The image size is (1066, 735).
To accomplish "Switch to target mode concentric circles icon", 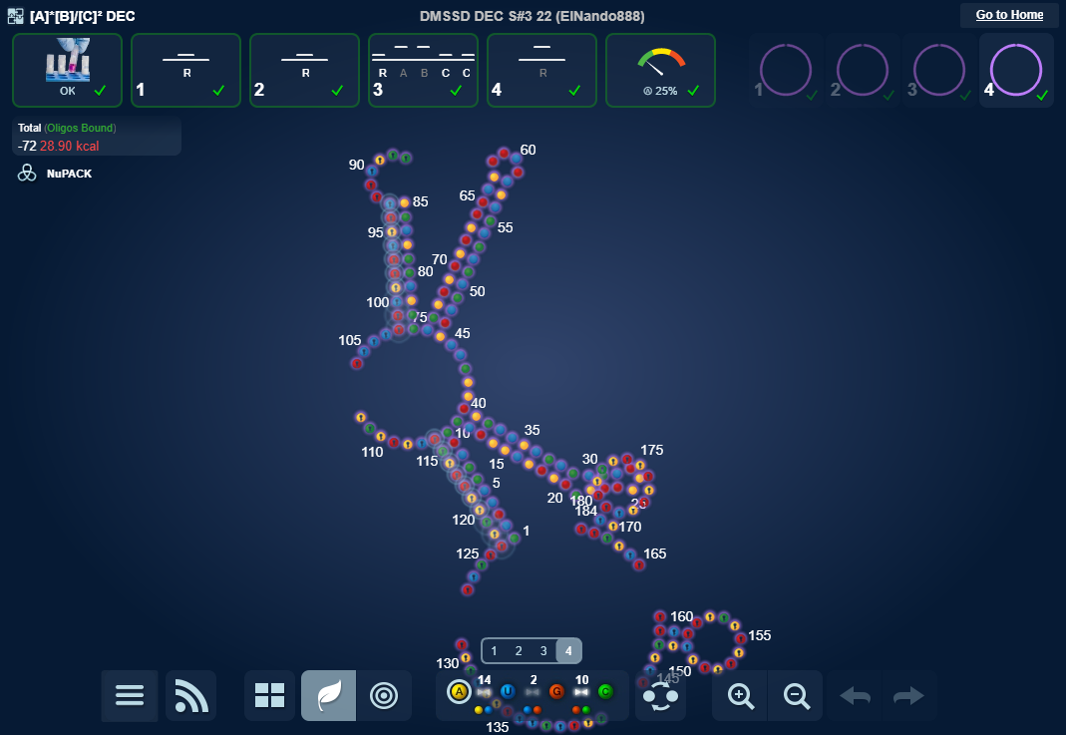I will [x=384, y=695].
